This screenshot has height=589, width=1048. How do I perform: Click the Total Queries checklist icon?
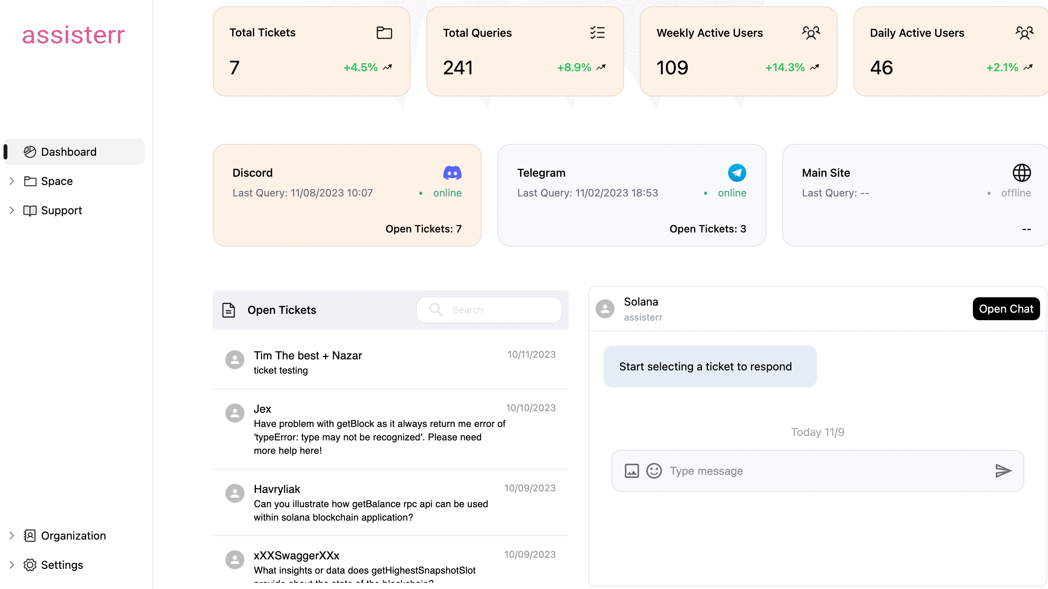[597, 32]
